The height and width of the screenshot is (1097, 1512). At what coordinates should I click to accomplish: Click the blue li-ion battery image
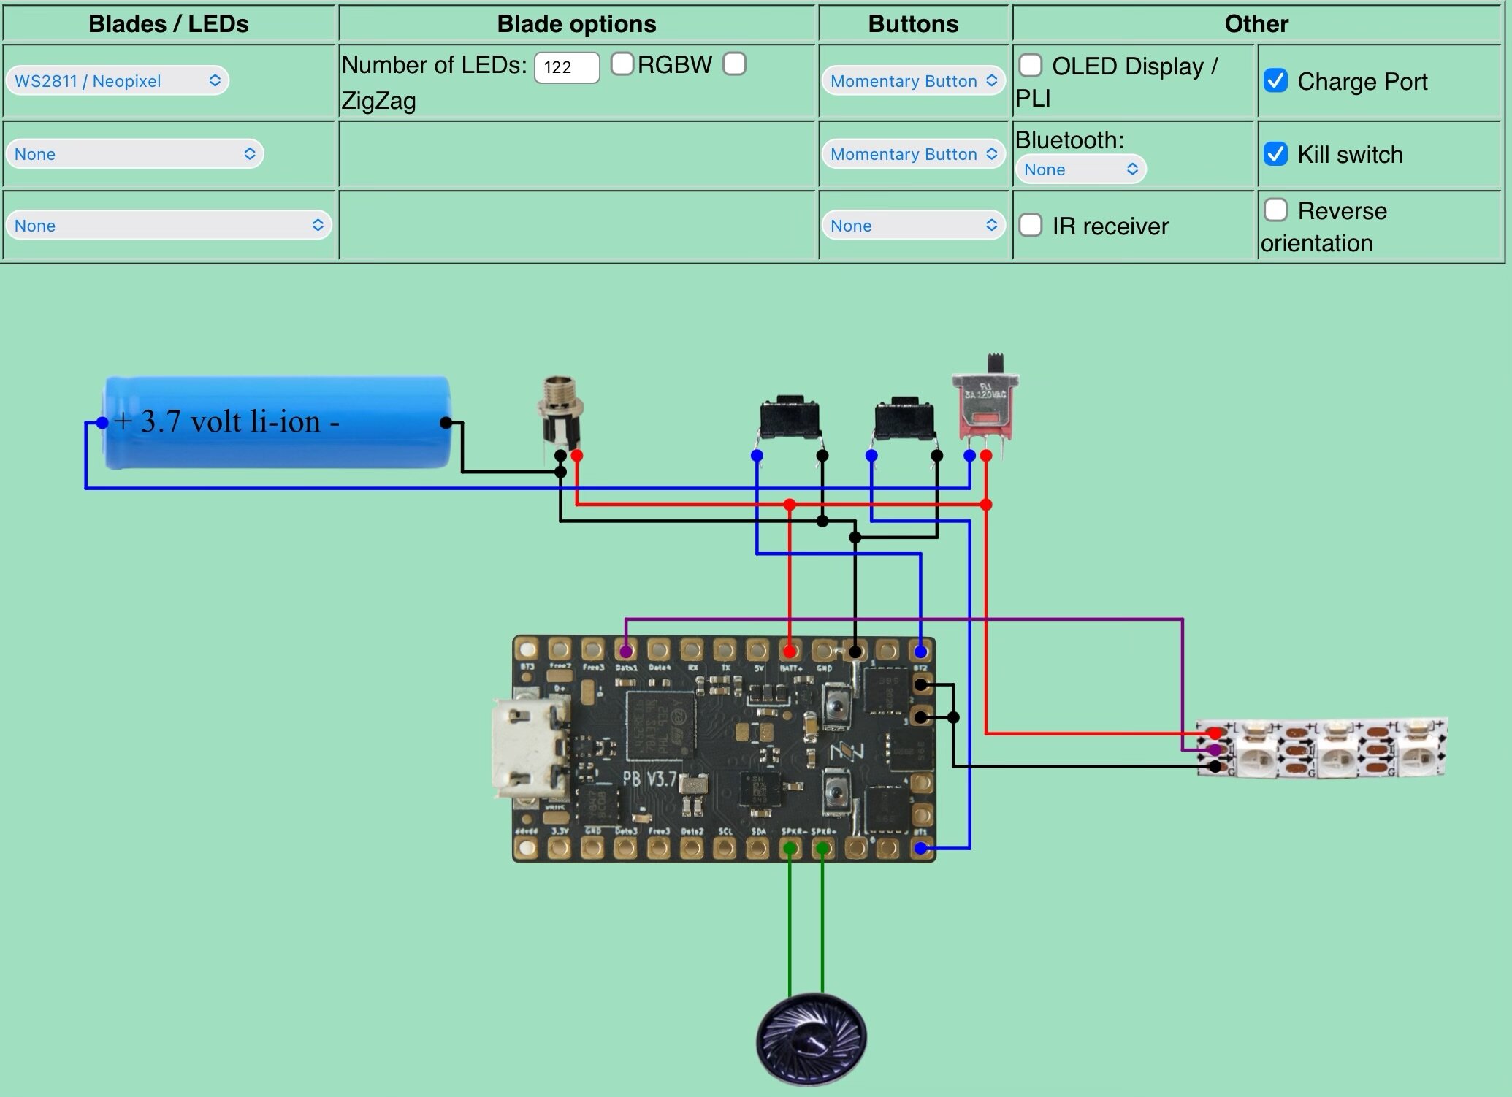coord(276,422)
